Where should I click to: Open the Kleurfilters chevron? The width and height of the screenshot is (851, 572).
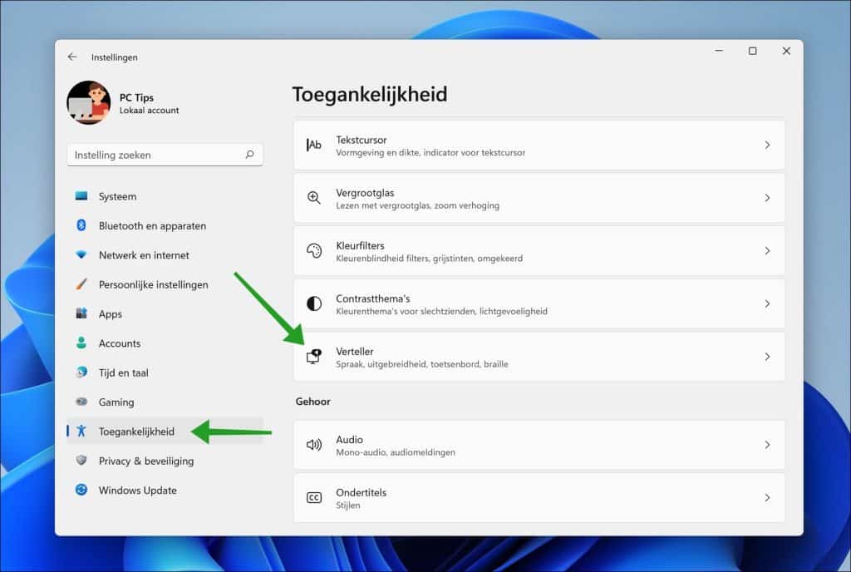pos(766,250)
